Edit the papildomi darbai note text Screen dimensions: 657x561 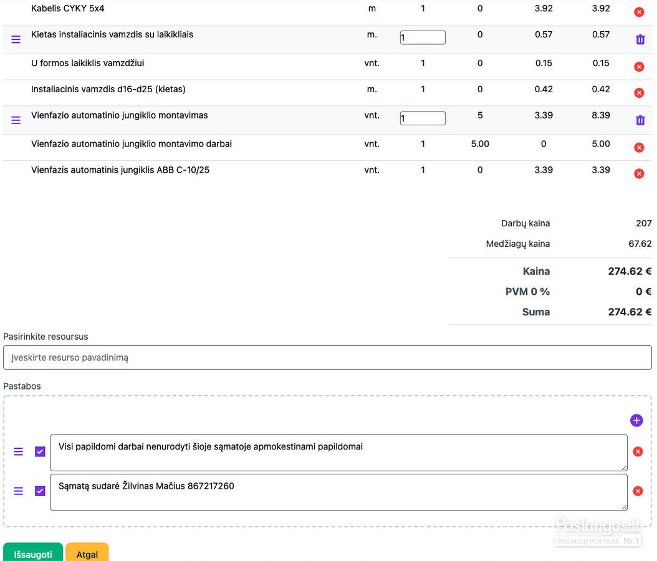339,453
